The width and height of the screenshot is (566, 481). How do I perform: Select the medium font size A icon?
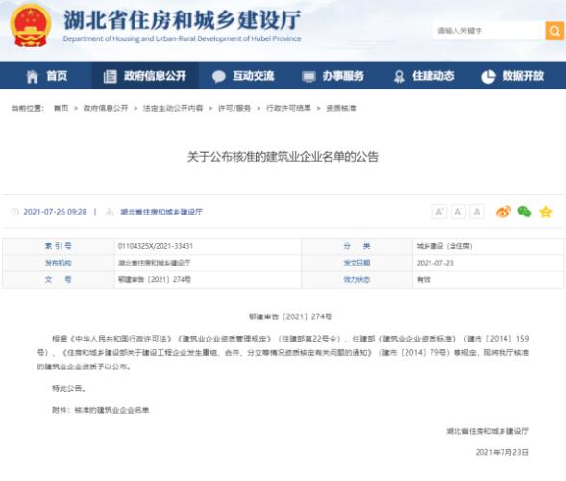tap(457, 212)
